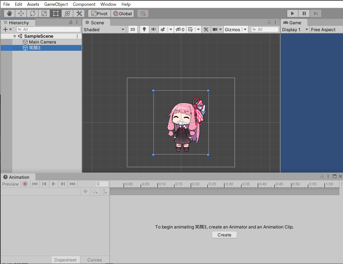This screenshot has width=343, height=264.
Task: Enable animation keyframe recording
Action: pyautogui.click(x=25, y=184)
